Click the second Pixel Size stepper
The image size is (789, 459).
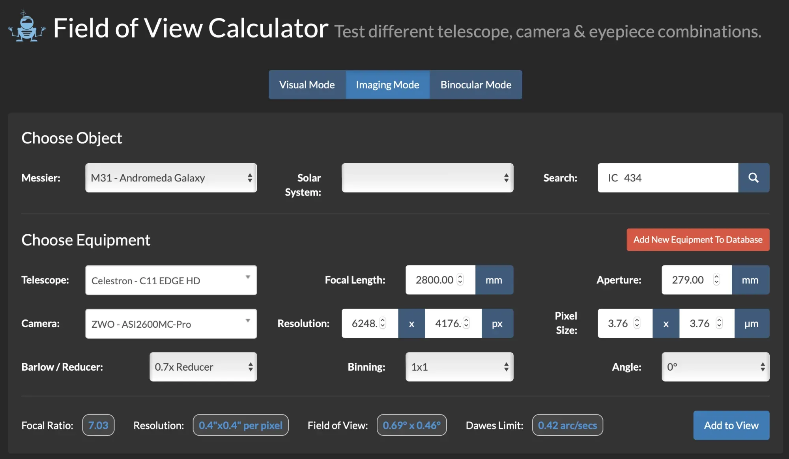719,323
